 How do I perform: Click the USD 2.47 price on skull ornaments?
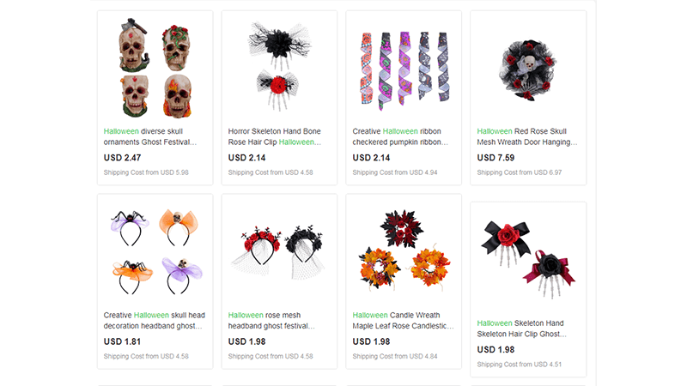pyautogui.click(x=122, y=158)
